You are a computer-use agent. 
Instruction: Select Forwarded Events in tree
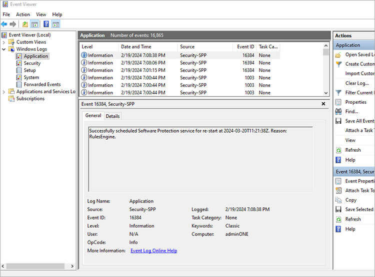[42, 84]
